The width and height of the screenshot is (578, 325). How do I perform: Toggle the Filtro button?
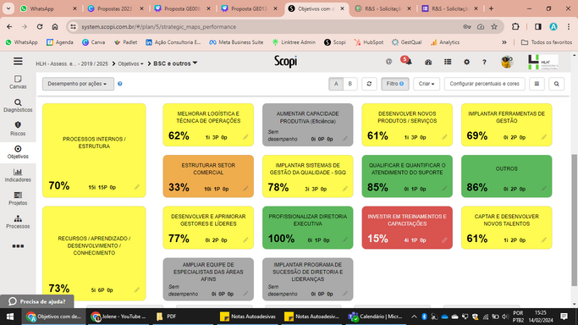395,84
